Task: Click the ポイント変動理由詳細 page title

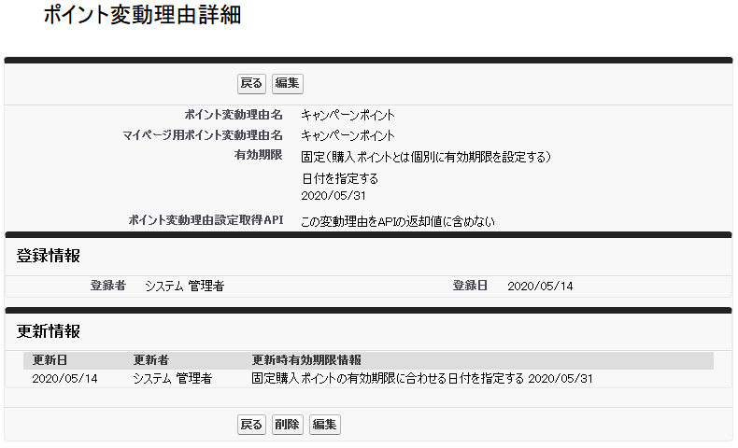Action: point(142,17)
